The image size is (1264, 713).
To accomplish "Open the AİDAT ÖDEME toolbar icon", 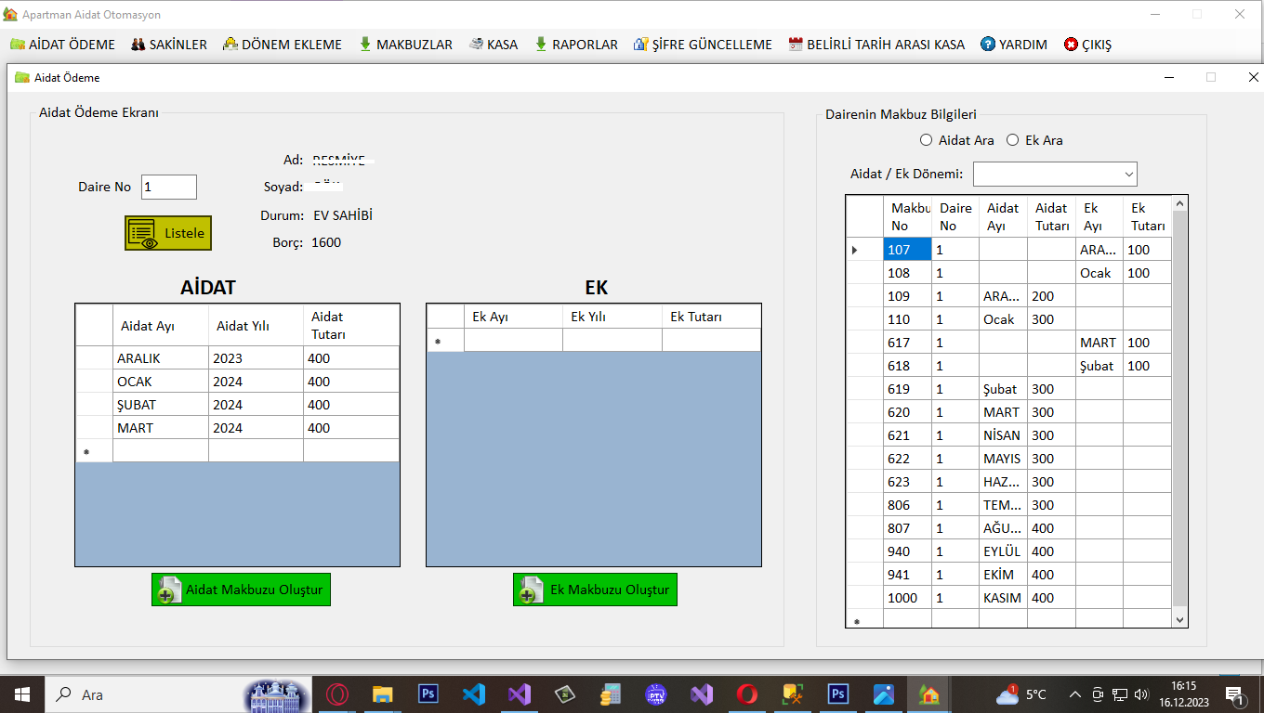I will 18,45.
